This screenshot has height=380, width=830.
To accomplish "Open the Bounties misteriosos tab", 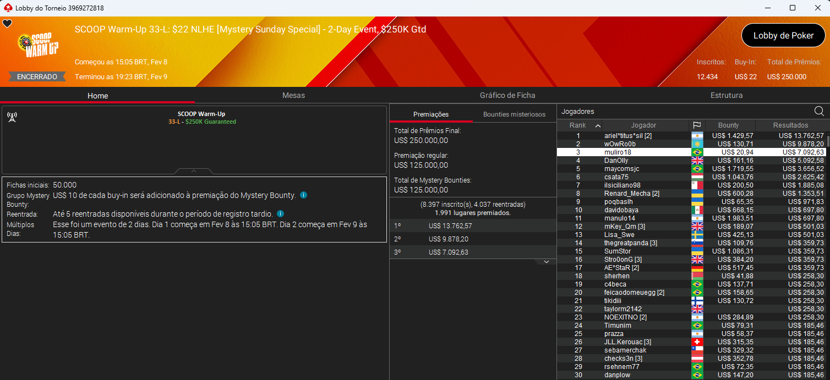I will 514,114.
